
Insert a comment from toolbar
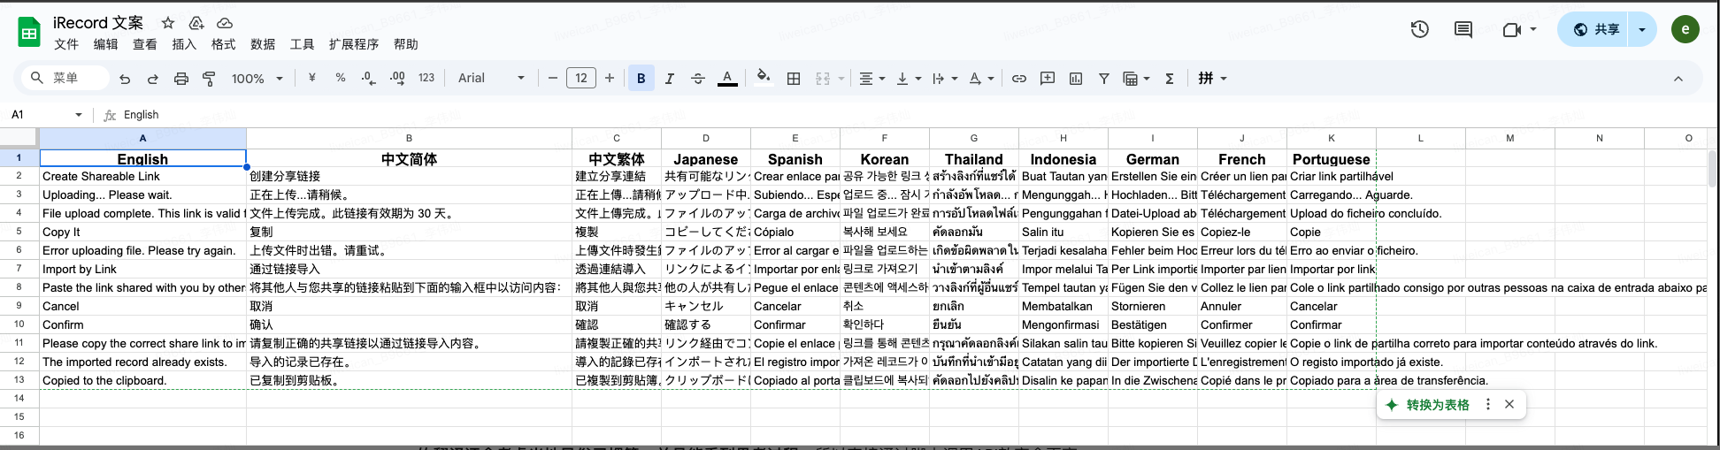(x=1048, y=79)
